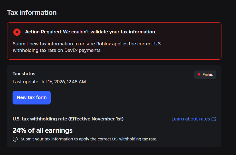Click the Effective November 1st text
The image size is (236, 155).
(x=96, y=119)
